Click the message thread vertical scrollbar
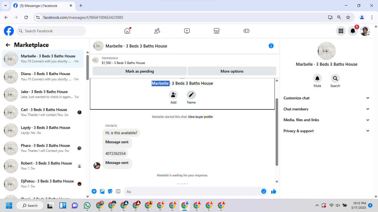The width and height of the screenshot is (378, 212). point(277,132)
